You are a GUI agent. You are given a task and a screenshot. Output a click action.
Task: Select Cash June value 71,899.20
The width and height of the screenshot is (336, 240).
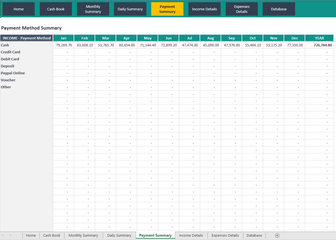(169, 45)
